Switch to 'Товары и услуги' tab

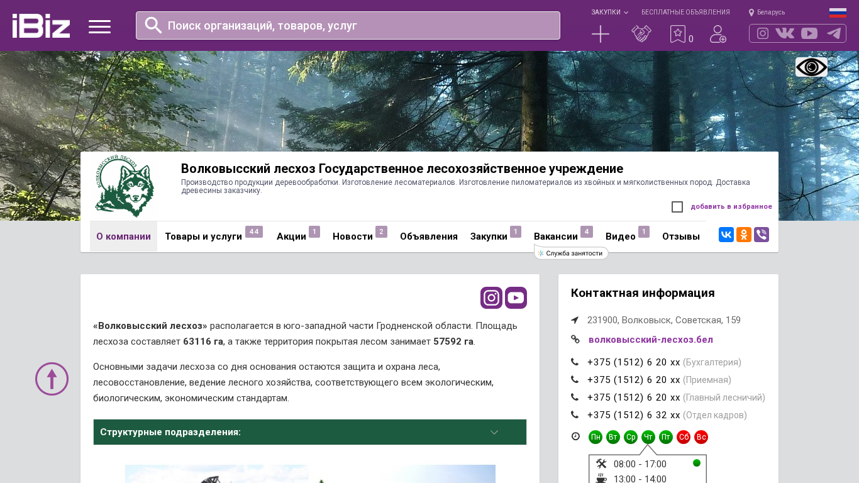[203, 236]
